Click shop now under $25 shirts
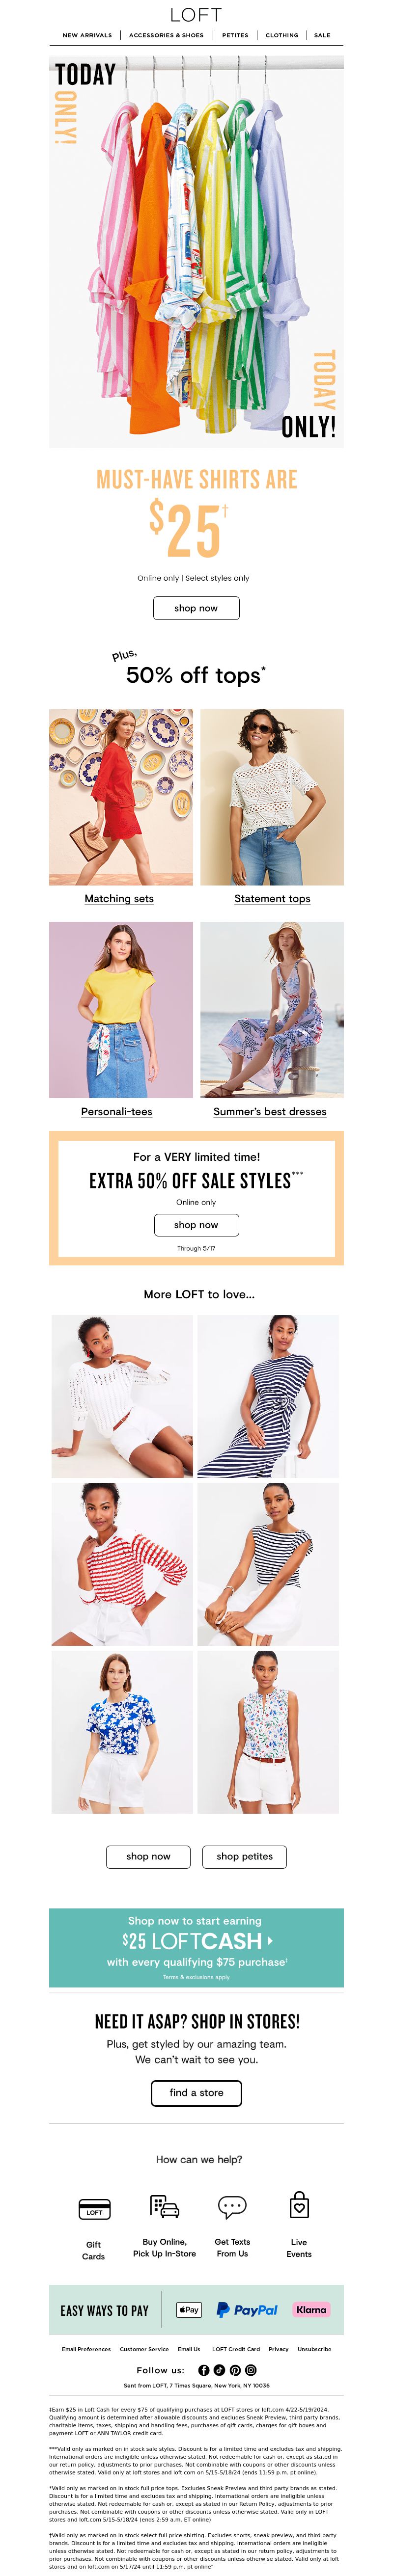This screenshot has height=2576, width=393. (x=196, y=608)
